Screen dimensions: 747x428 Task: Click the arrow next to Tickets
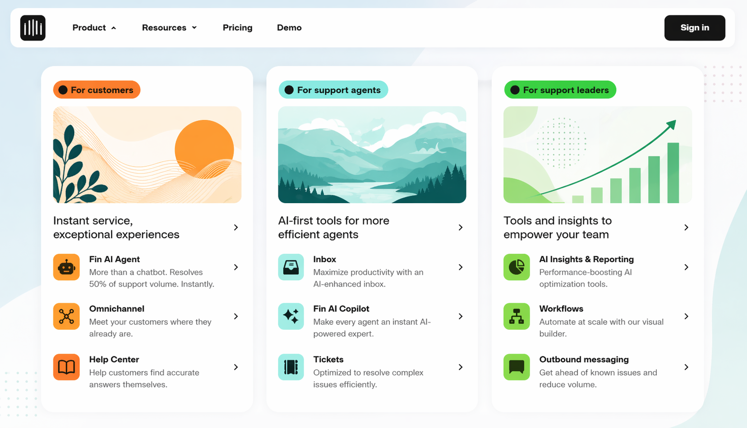tap(461, 367)
